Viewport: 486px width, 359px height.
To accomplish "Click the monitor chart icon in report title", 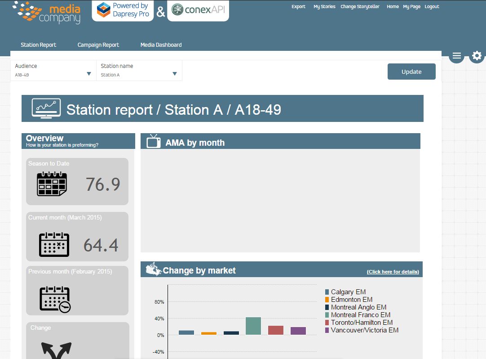I will coord(46,108).
